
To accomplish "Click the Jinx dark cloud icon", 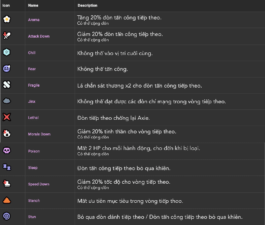I will click(x=7, y=101).
